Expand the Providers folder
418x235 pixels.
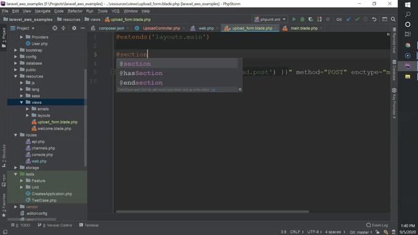22,37
